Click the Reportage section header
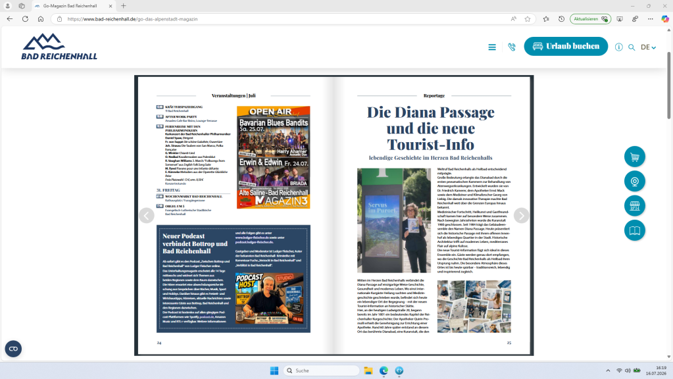 point(434,95)
